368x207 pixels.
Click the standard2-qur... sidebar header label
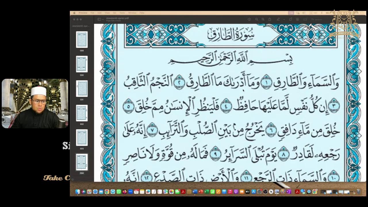pos(81,26)
